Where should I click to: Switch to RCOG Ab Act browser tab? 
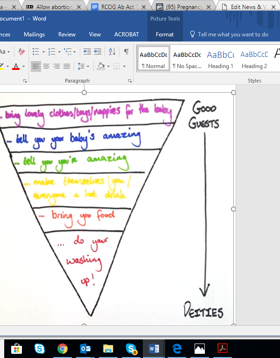click(x=119, y=7)
